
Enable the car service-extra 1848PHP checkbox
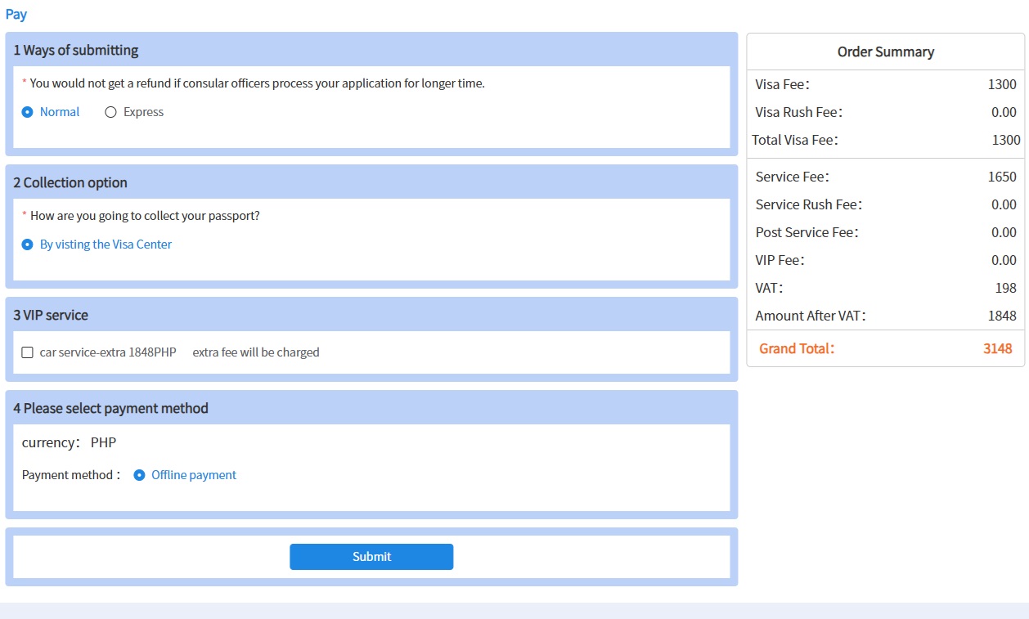[x=28, y=352]
